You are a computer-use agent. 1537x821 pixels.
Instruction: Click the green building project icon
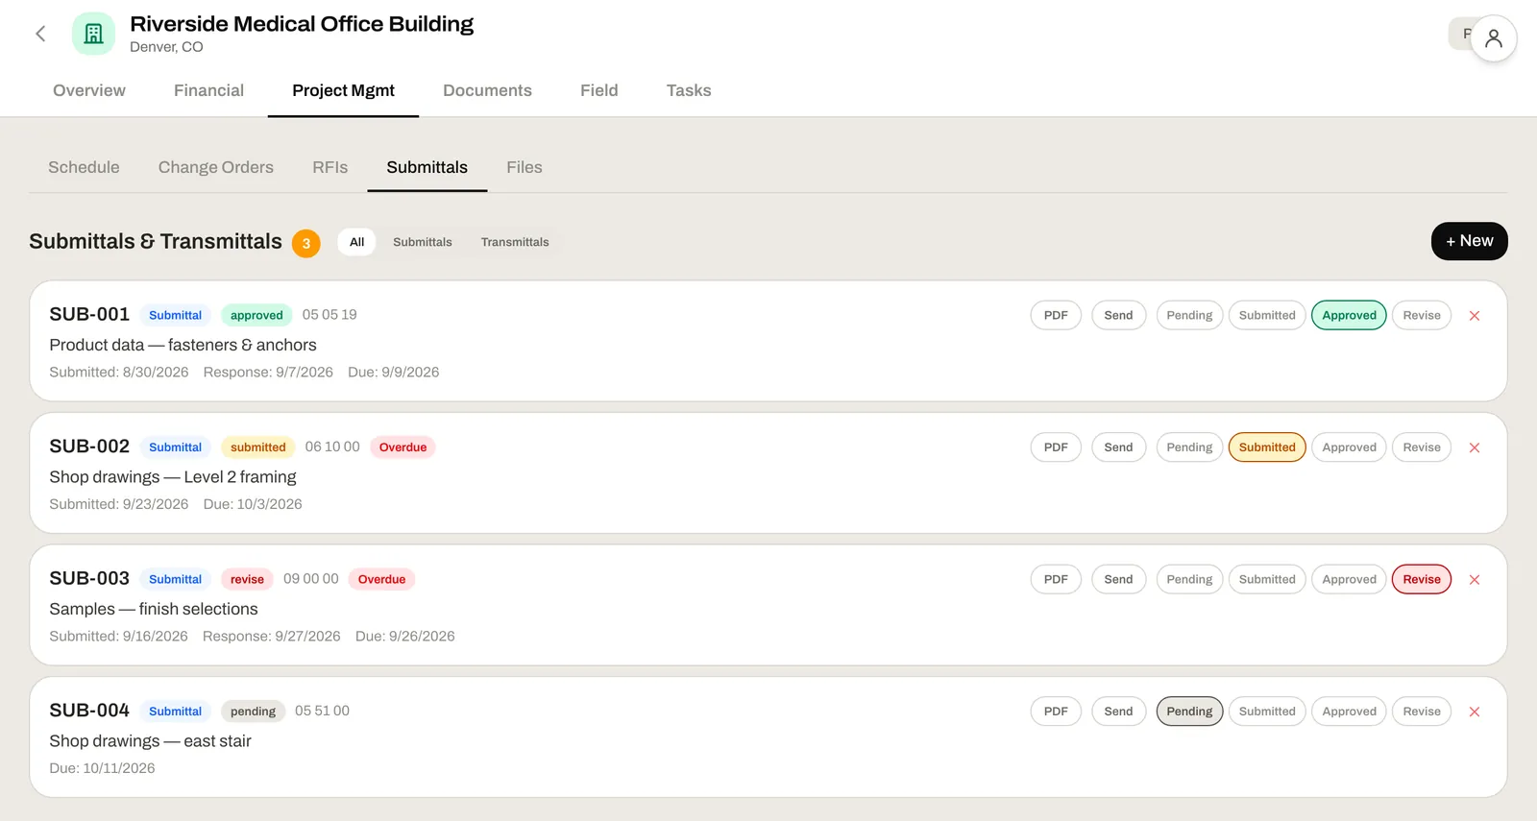point(93,34)
